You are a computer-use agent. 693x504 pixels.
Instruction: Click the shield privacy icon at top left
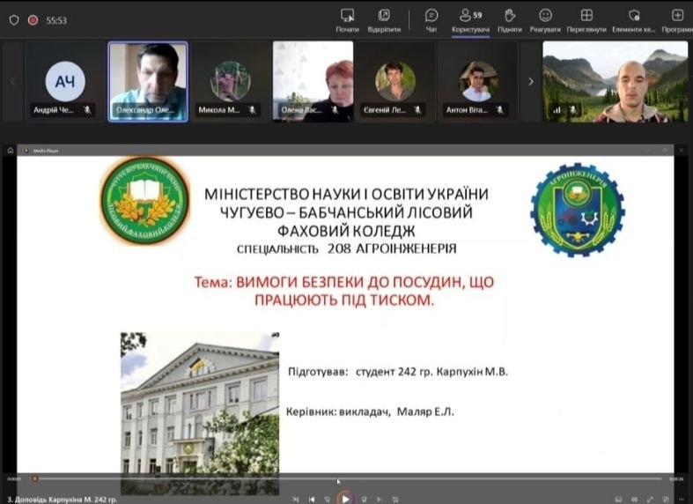click(x=12, y=19)
